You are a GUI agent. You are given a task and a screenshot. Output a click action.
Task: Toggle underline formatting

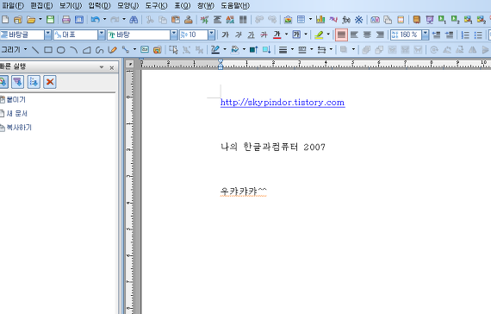click(x=252, y=35)
